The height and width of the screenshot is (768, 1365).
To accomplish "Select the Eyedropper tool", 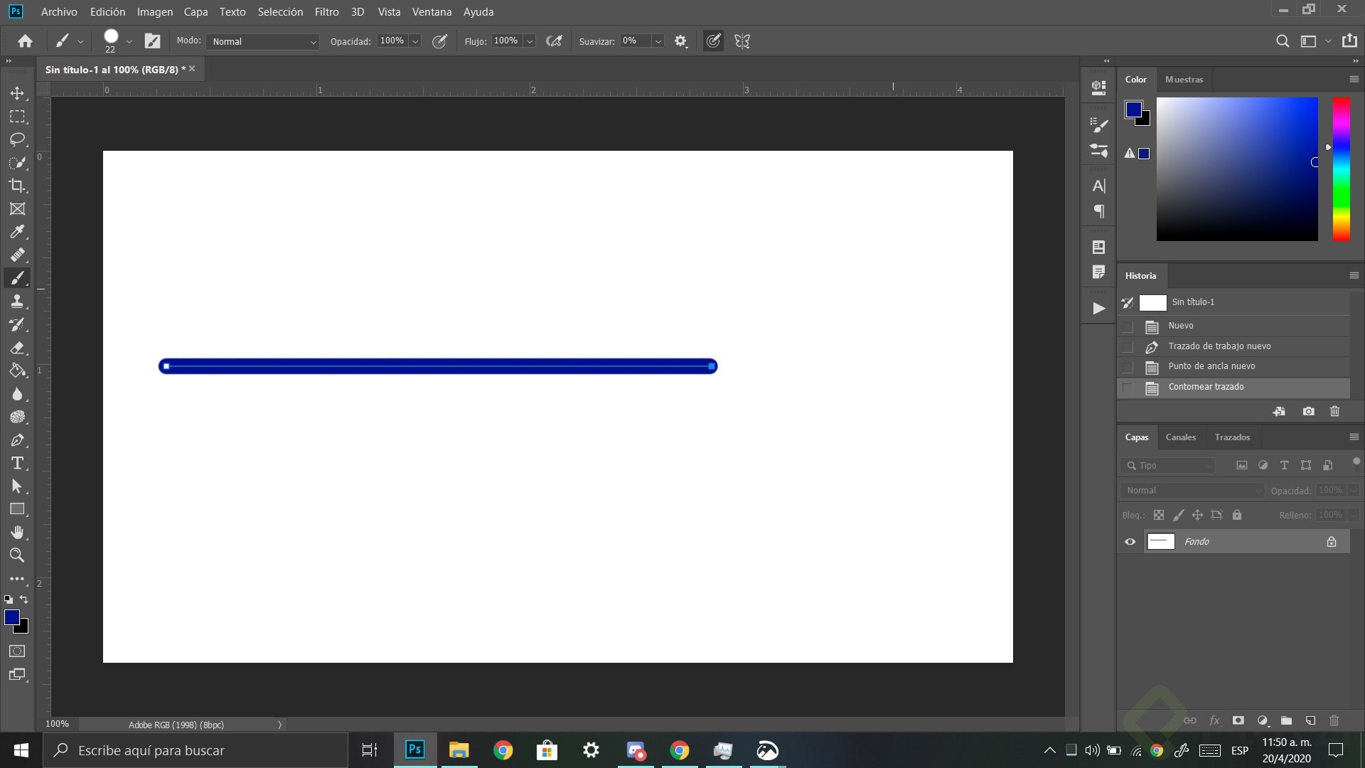I will point(17,232).
